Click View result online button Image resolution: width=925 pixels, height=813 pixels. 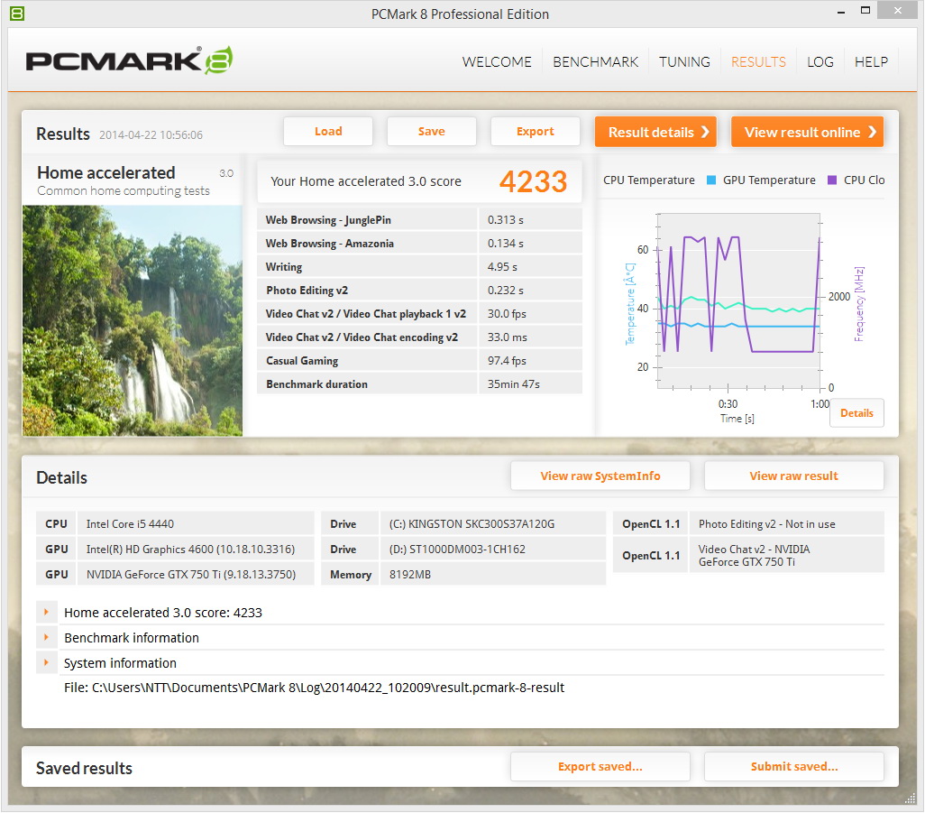coord(807,132)
